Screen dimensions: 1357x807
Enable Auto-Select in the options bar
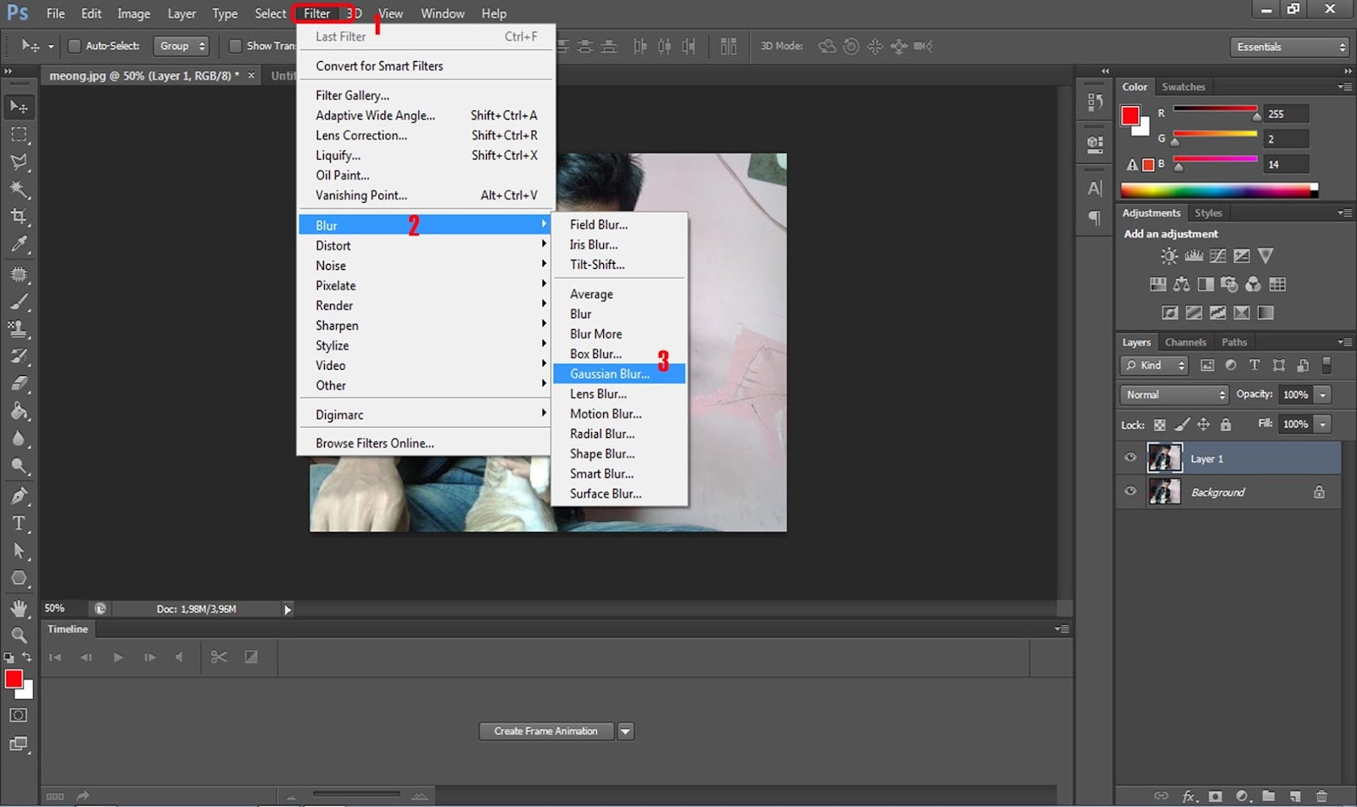(74, 46)
